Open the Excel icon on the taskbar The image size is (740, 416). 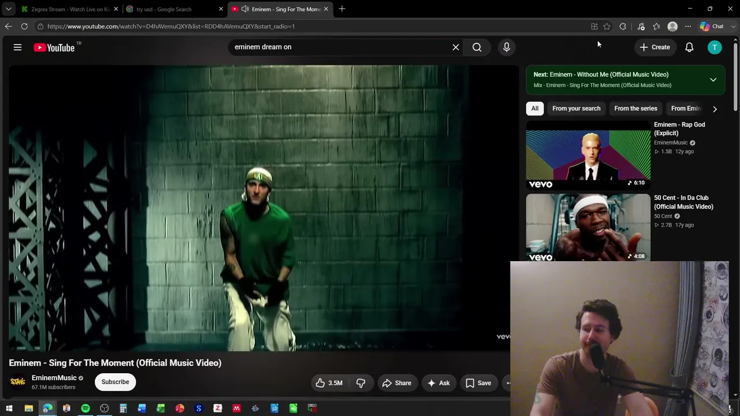click(x=161, y=408)
